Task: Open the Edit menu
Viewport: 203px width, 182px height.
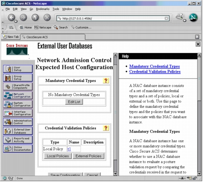Action: 15,9
